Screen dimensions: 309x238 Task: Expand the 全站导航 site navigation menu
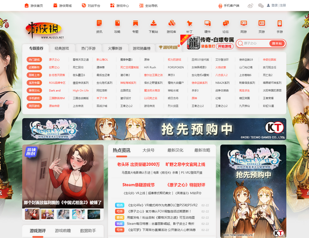pyautogui.click(x=148, y=6)
